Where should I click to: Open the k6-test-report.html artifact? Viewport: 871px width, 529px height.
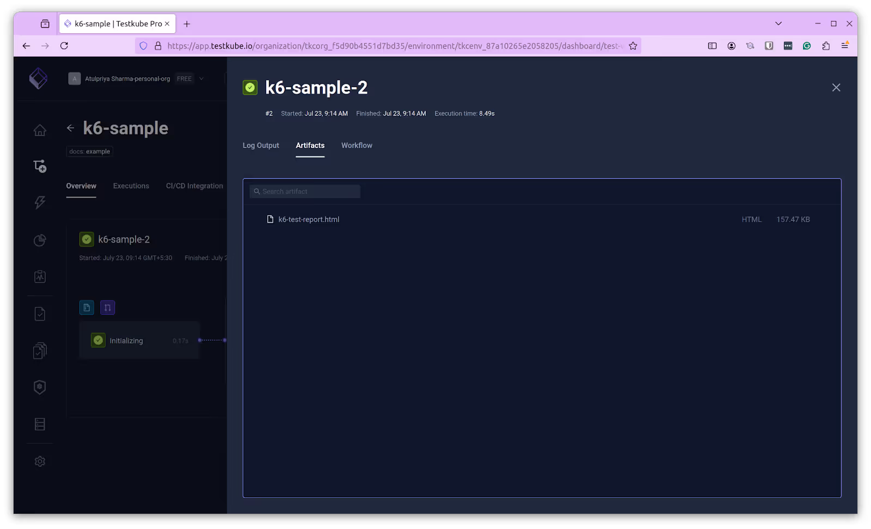[x=309, y=219]
